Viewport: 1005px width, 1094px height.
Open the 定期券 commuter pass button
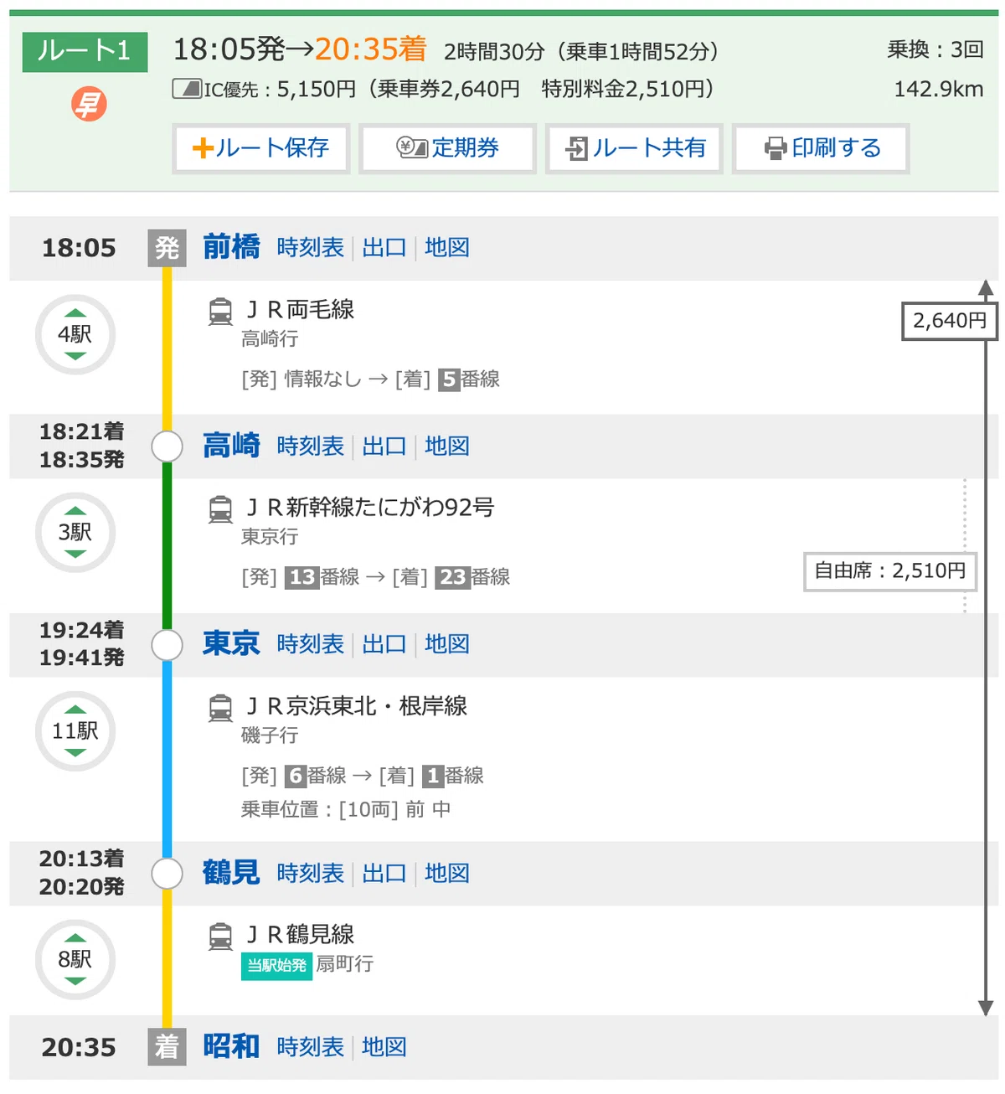click(447, 148)
